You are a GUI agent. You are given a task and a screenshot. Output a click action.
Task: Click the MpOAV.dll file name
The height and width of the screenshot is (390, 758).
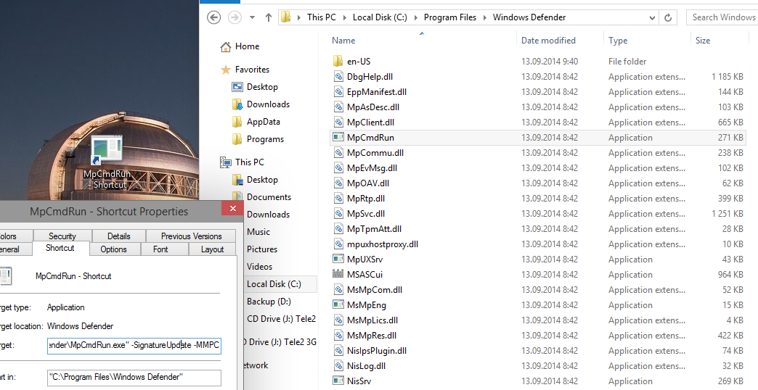(x=368, y=183)
